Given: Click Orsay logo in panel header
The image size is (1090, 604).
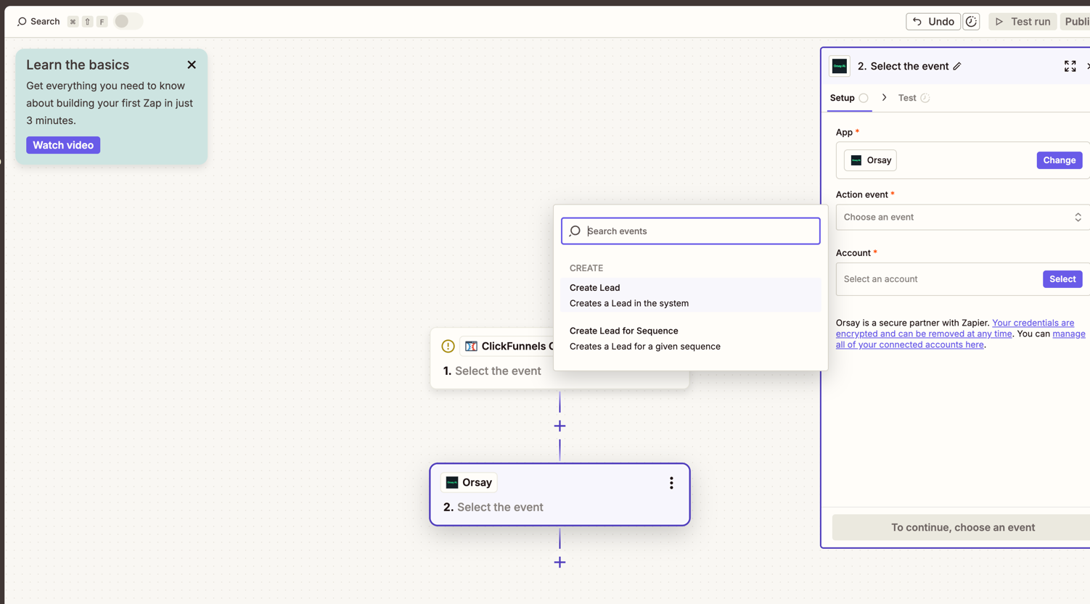Looking at the screenshot, I should (840, 66).
